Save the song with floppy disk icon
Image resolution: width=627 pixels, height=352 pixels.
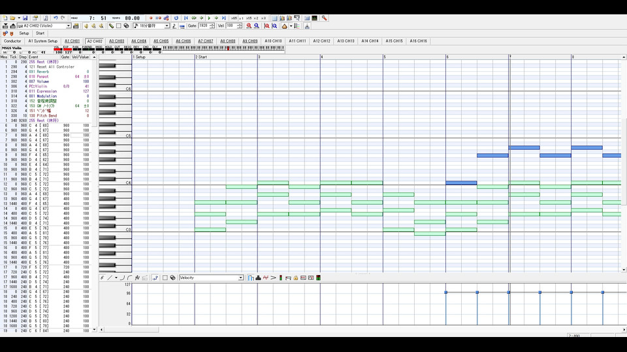click(25, 18)
